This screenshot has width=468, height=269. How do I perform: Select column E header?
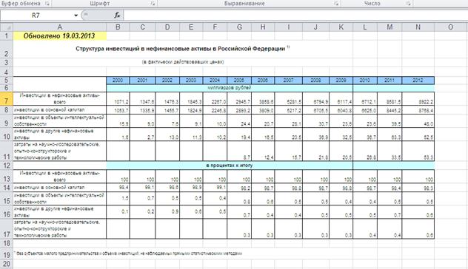191,27
